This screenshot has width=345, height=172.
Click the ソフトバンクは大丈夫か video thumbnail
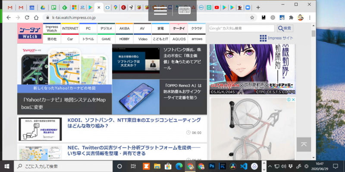[136, 61]
